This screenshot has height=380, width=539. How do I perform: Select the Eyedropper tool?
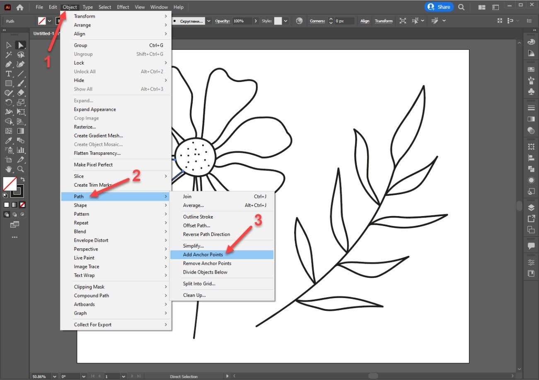(x=9, y=140)
